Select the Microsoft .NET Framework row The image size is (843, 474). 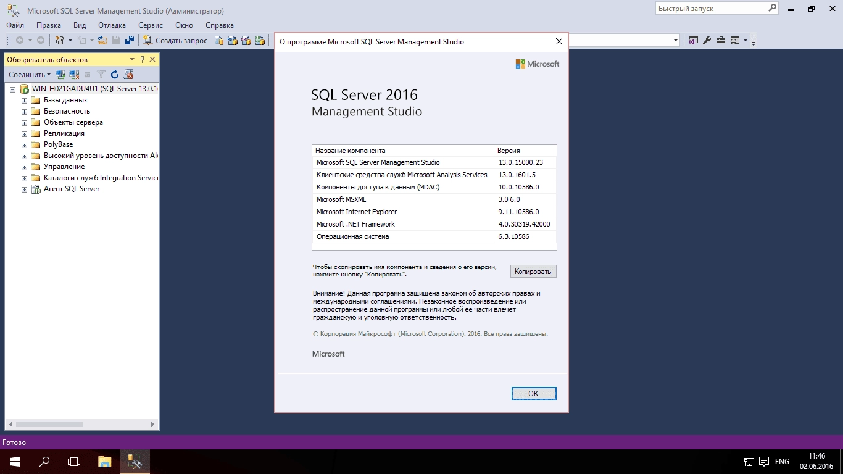coord(434,224)
